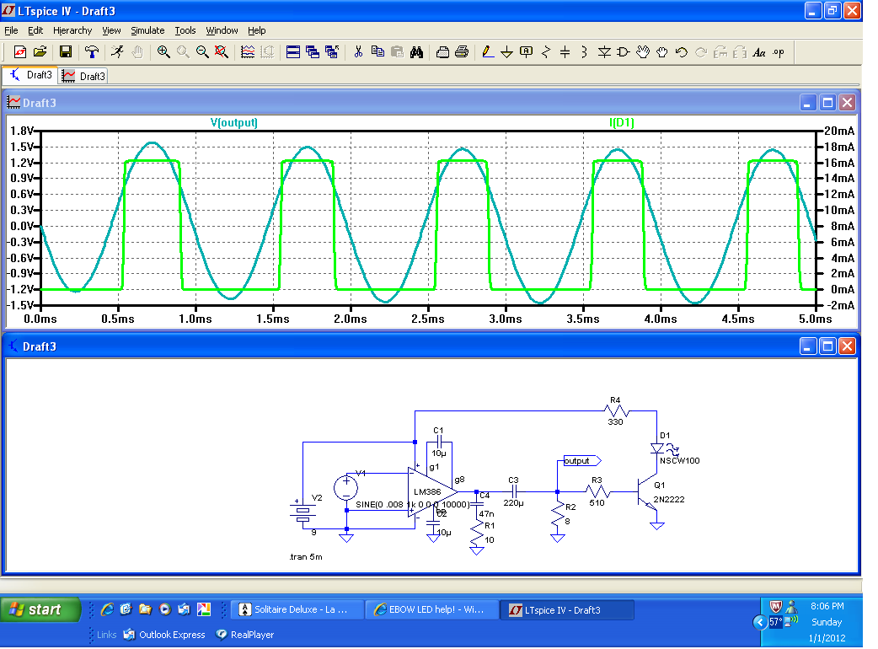This screenshot has height=649, width=878.
Task: Expand the hidden system tray icons arrow
Action: [760, 622]
